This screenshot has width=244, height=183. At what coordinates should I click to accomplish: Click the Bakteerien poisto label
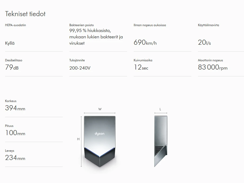82,25
